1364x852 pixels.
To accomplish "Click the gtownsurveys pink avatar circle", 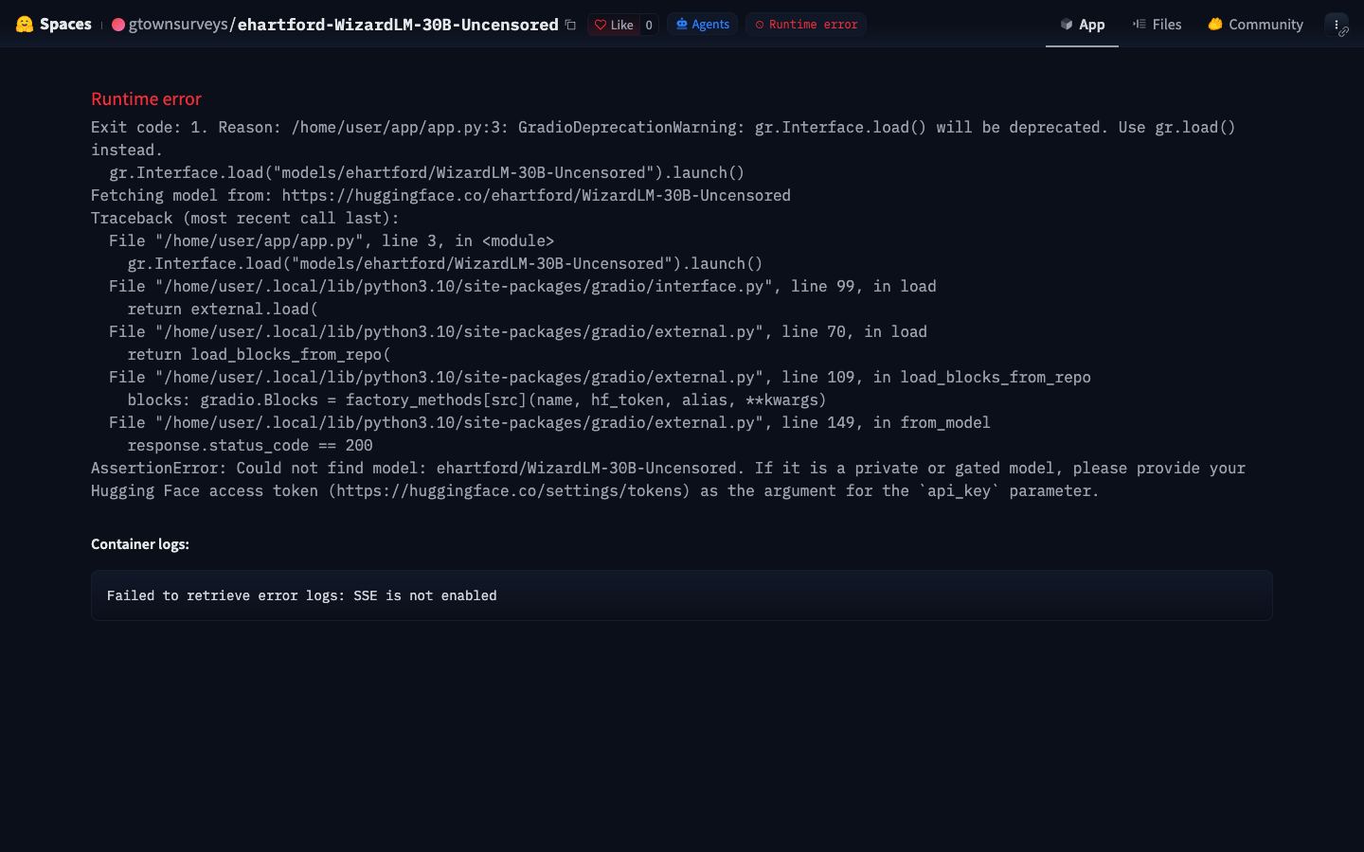I will [118, 25].
